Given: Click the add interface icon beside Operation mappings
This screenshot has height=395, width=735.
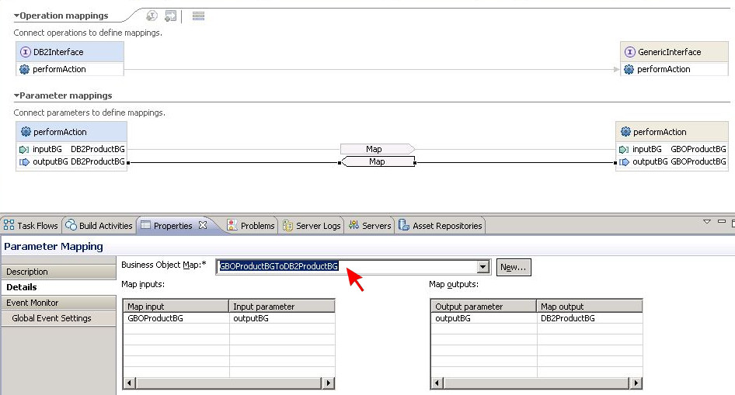Looking at the screenshot, I should pos(152,16).
